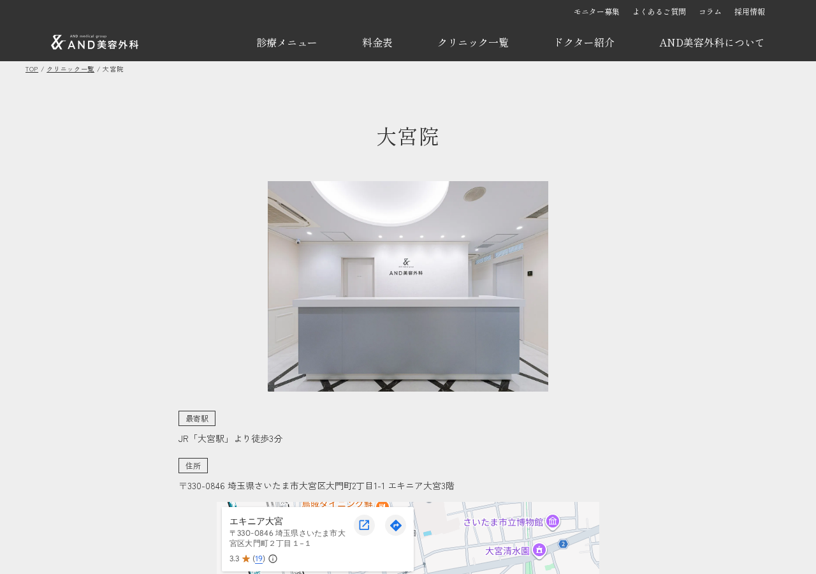This screenshot has width=816, height=574.
Task: Click the clinic reception photo
Action: point(408,286)
